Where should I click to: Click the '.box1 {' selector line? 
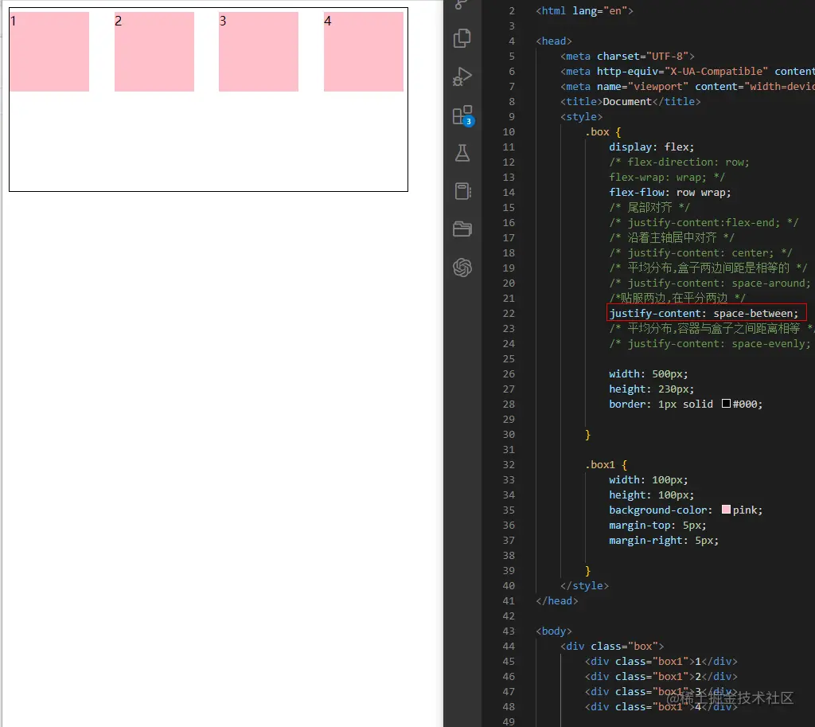(606, 464)
